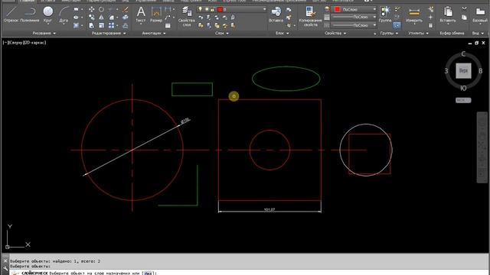
Task: Click the Измерить measure tool
Action: (x=414, y=15)
